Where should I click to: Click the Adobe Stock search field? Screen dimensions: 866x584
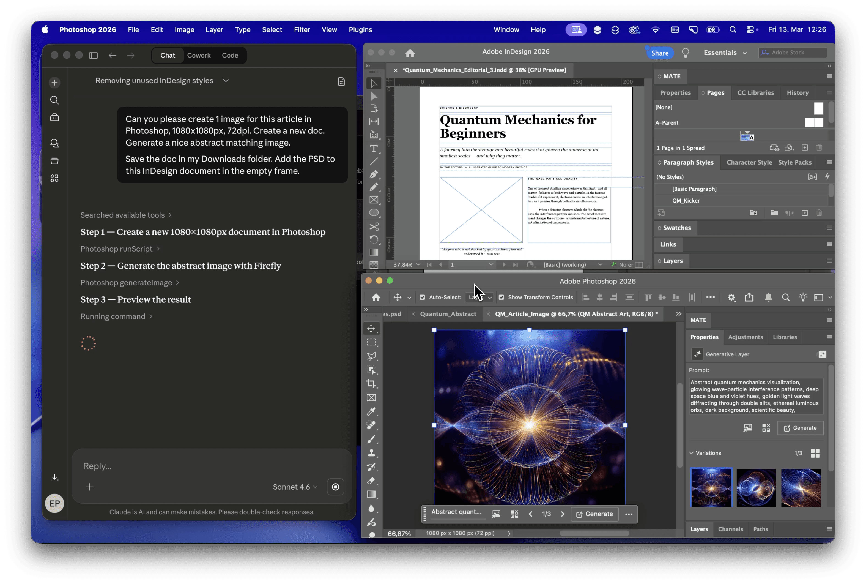792,53
